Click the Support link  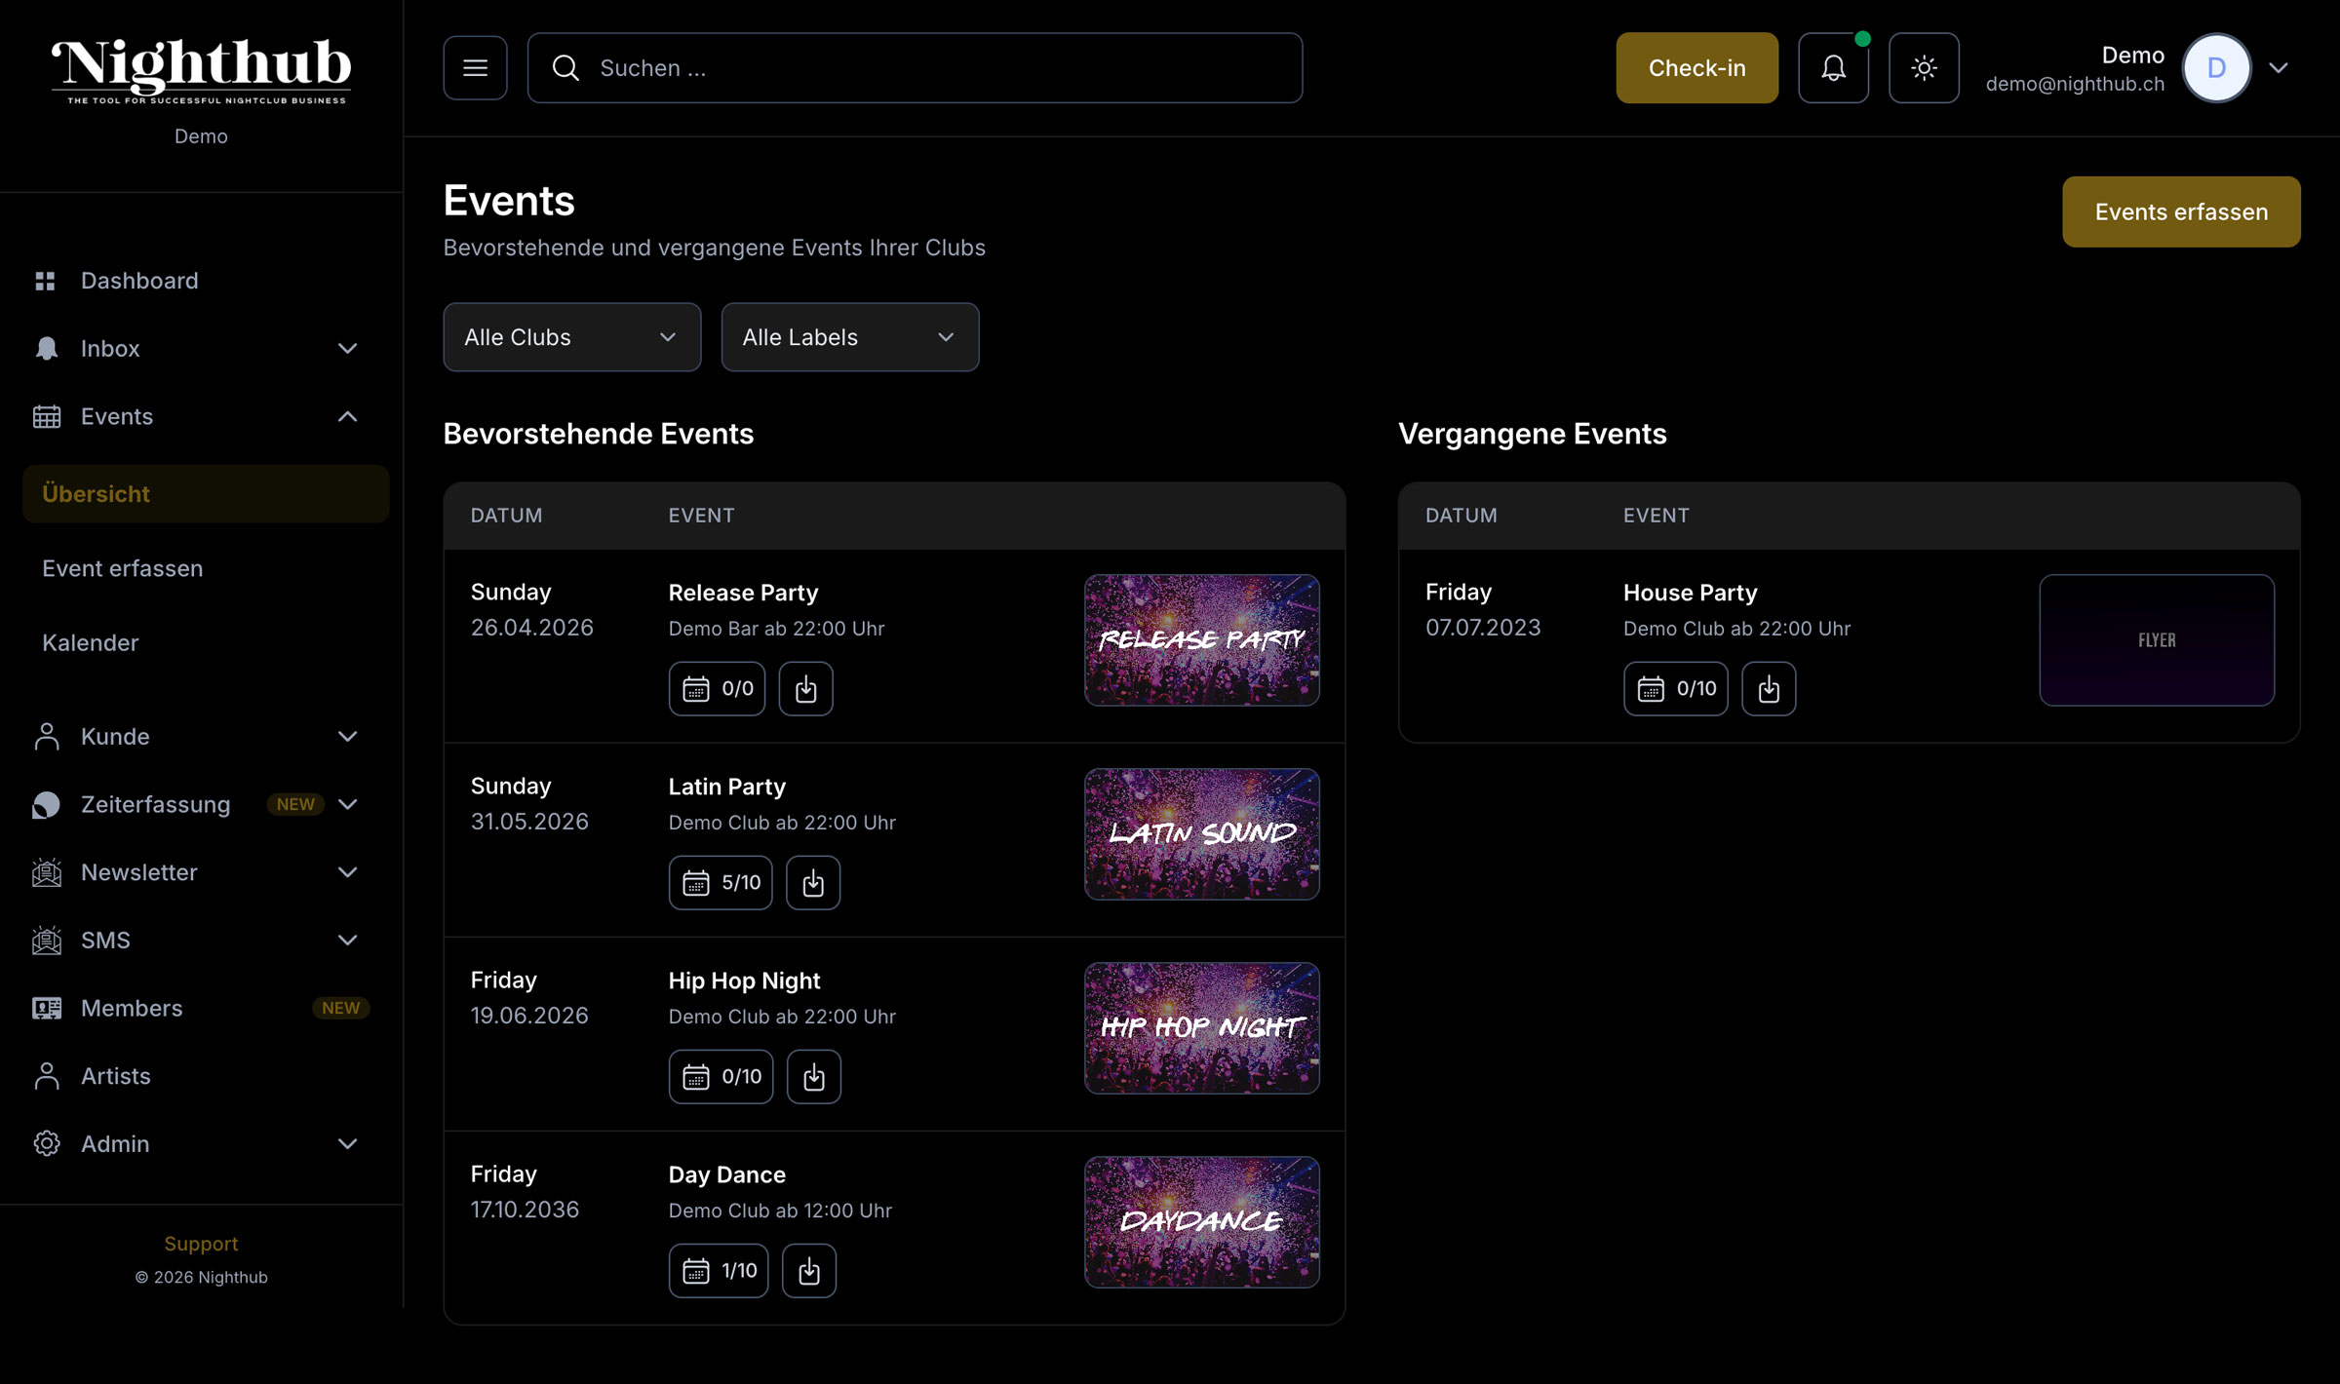click(201, 1244)
